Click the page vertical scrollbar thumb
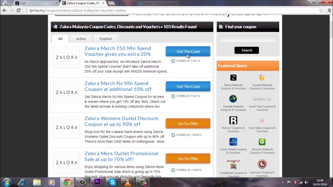The width and height of the screenshot is (333, 187). (x=331, y=30)
